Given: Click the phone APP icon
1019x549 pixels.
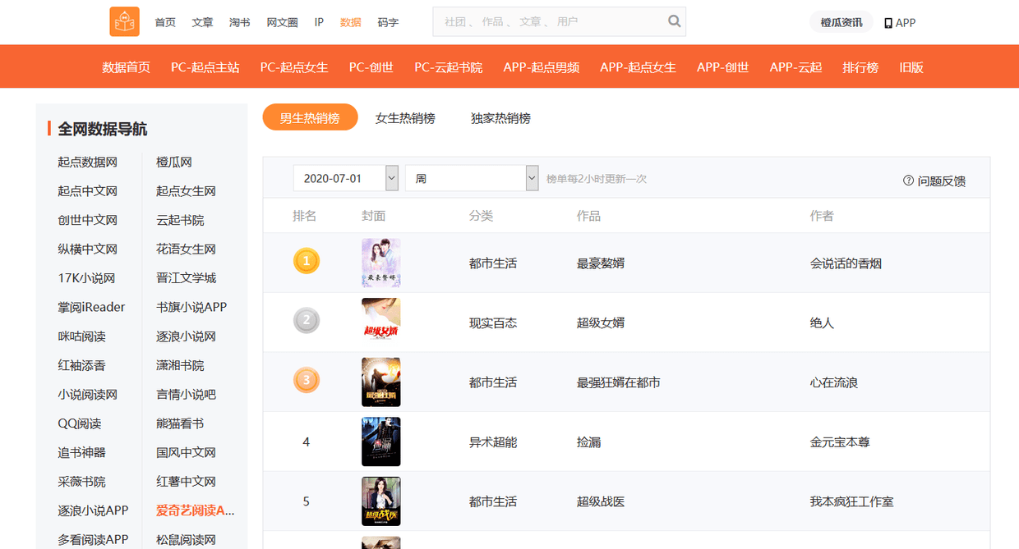Looking at the screenshot, I should pyautogui.click(x=888, y=23).
